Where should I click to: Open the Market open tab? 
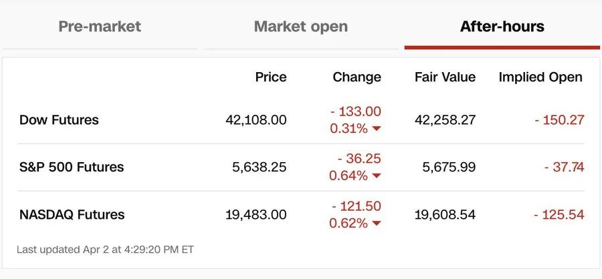coord(300,27)
